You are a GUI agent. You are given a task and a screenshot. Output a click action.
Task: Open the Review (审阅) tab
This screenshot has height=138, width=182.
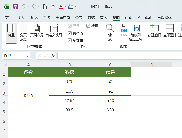coord(104,17)
